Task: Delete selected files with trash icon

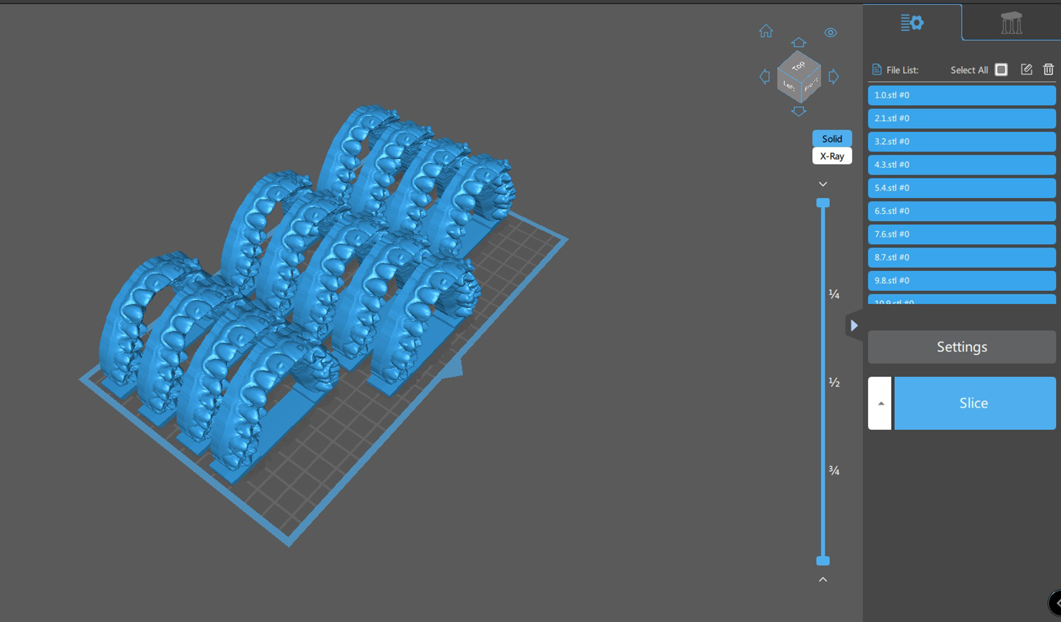Action: 1048,70
